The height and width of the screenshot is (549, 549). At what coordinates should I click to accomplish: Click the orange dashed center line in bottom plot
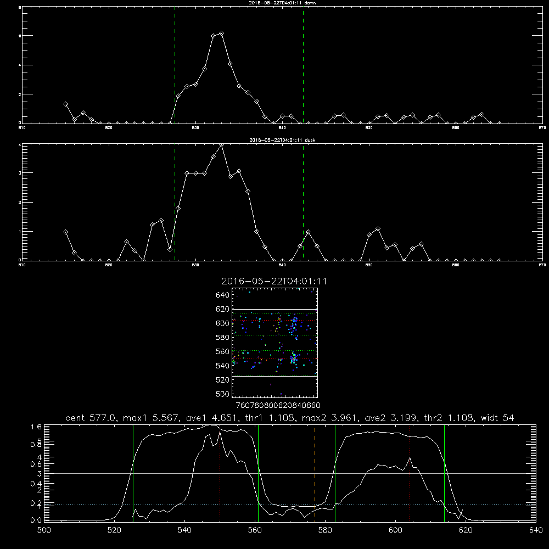pyautogui.click(x=315, y=473)
